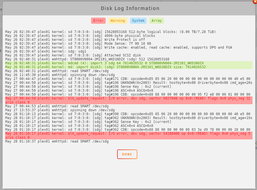Toggle the Array log filter
The width and height of the screenshot is (257, 190).
point(157,21)
